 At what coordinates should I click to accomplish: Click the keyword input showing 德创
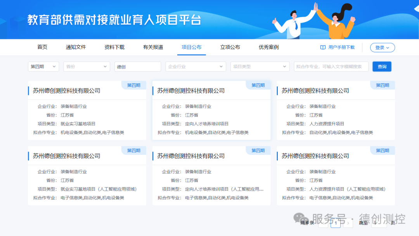point(138,66)
